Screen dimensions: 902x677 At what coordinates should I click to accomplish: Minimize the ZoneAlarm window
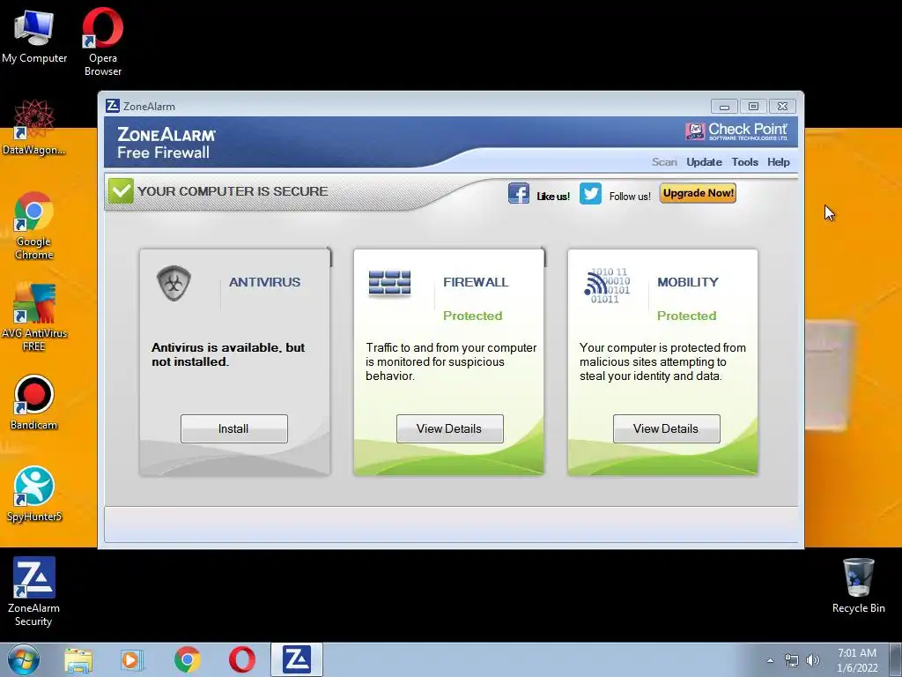724,107
